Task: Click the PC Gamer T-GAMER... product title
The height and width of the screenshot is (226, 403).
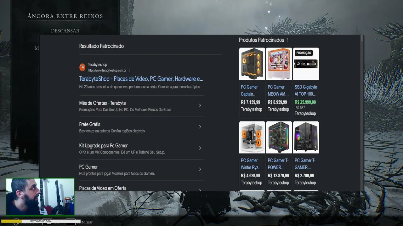Action: tap(305, 164)
